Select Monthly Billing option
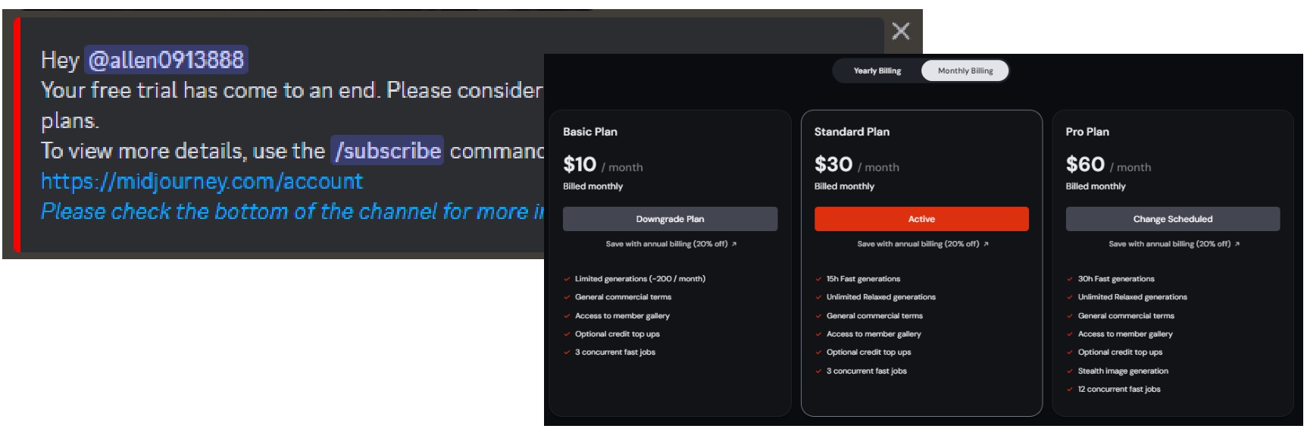 coord(965,71)
